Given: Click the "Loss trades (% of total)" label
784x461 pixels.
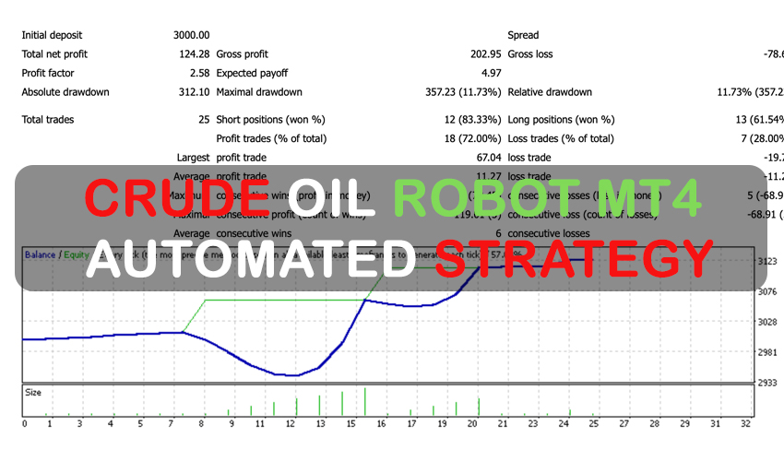Looking at the screenshot, I should [561, 138].
